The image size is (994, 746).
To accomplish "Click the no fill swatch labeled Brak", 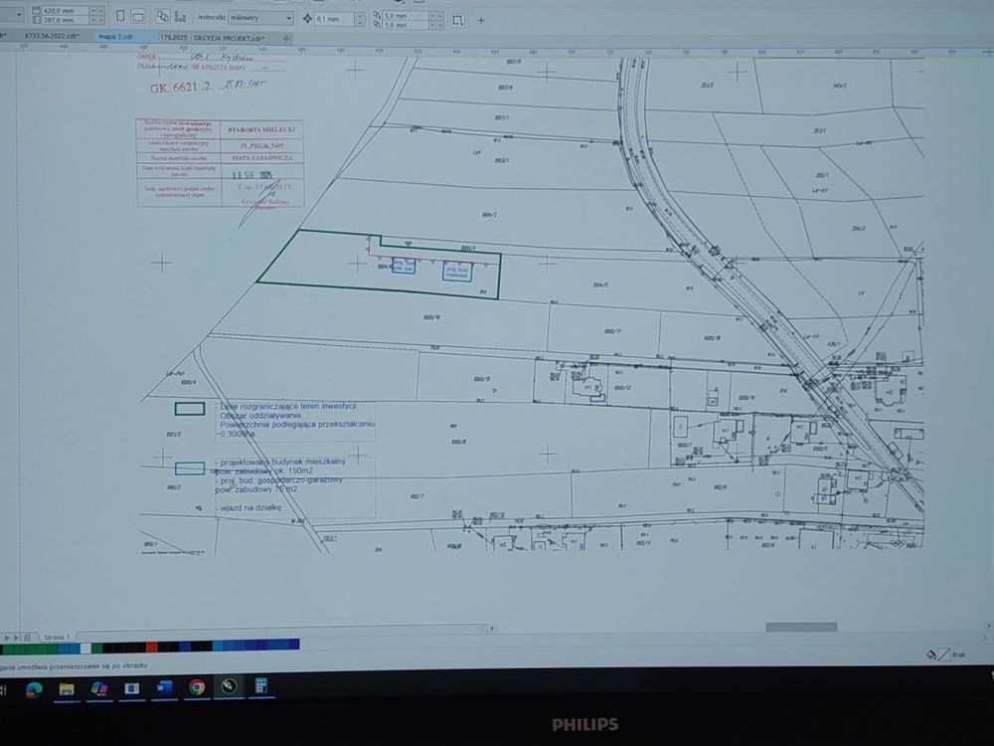I will click(944, 654).
